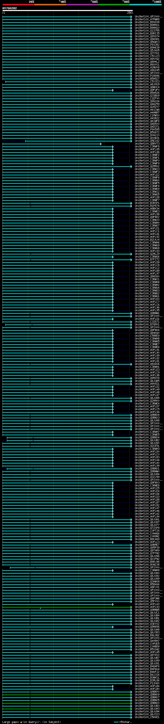Screen dimensions: 164x724
Task: Click the purple ~60% identity legend bar
Action: 82,5
